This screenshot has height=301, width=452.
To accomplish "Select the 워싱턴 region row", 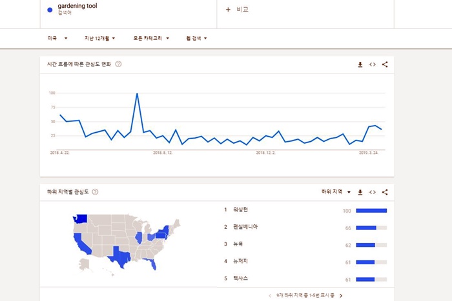I will pos(305,210).
